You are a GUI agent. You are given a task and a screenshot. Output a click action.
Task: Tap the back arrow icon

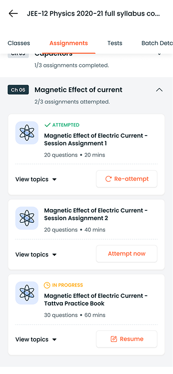pyautogui.click(x=13, y=13)
